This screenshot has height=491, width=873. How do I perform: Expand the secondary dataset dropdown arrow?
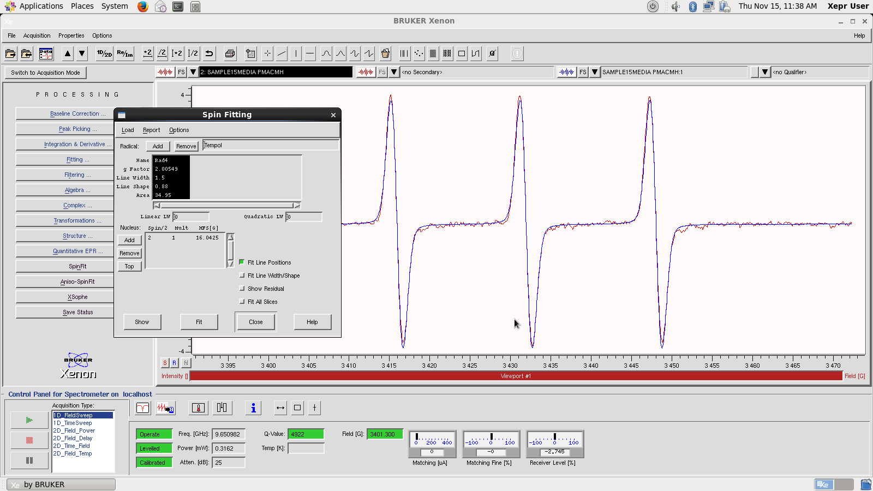coord(394,72)
